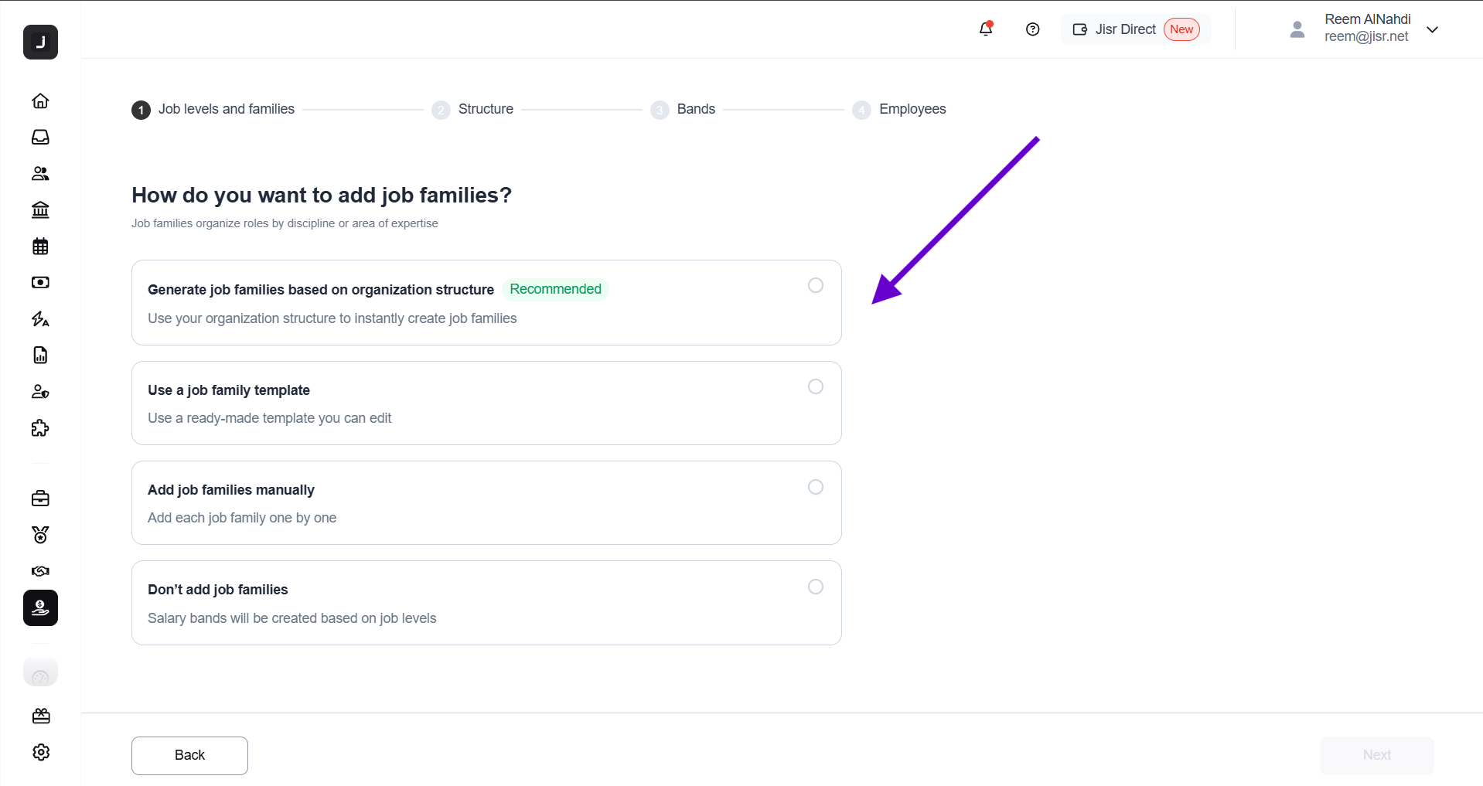Jump to the Employees step
Screen dimensions: 1483x786
(912, 109)
